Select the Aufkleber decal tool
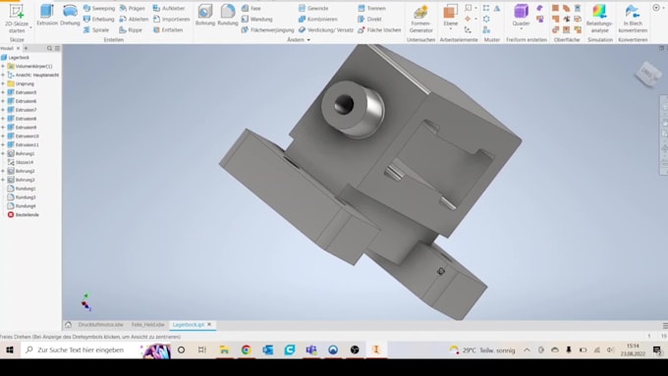The height and width of the screenshot is (376, 668). pyautogui.click(x=169, y=8)
